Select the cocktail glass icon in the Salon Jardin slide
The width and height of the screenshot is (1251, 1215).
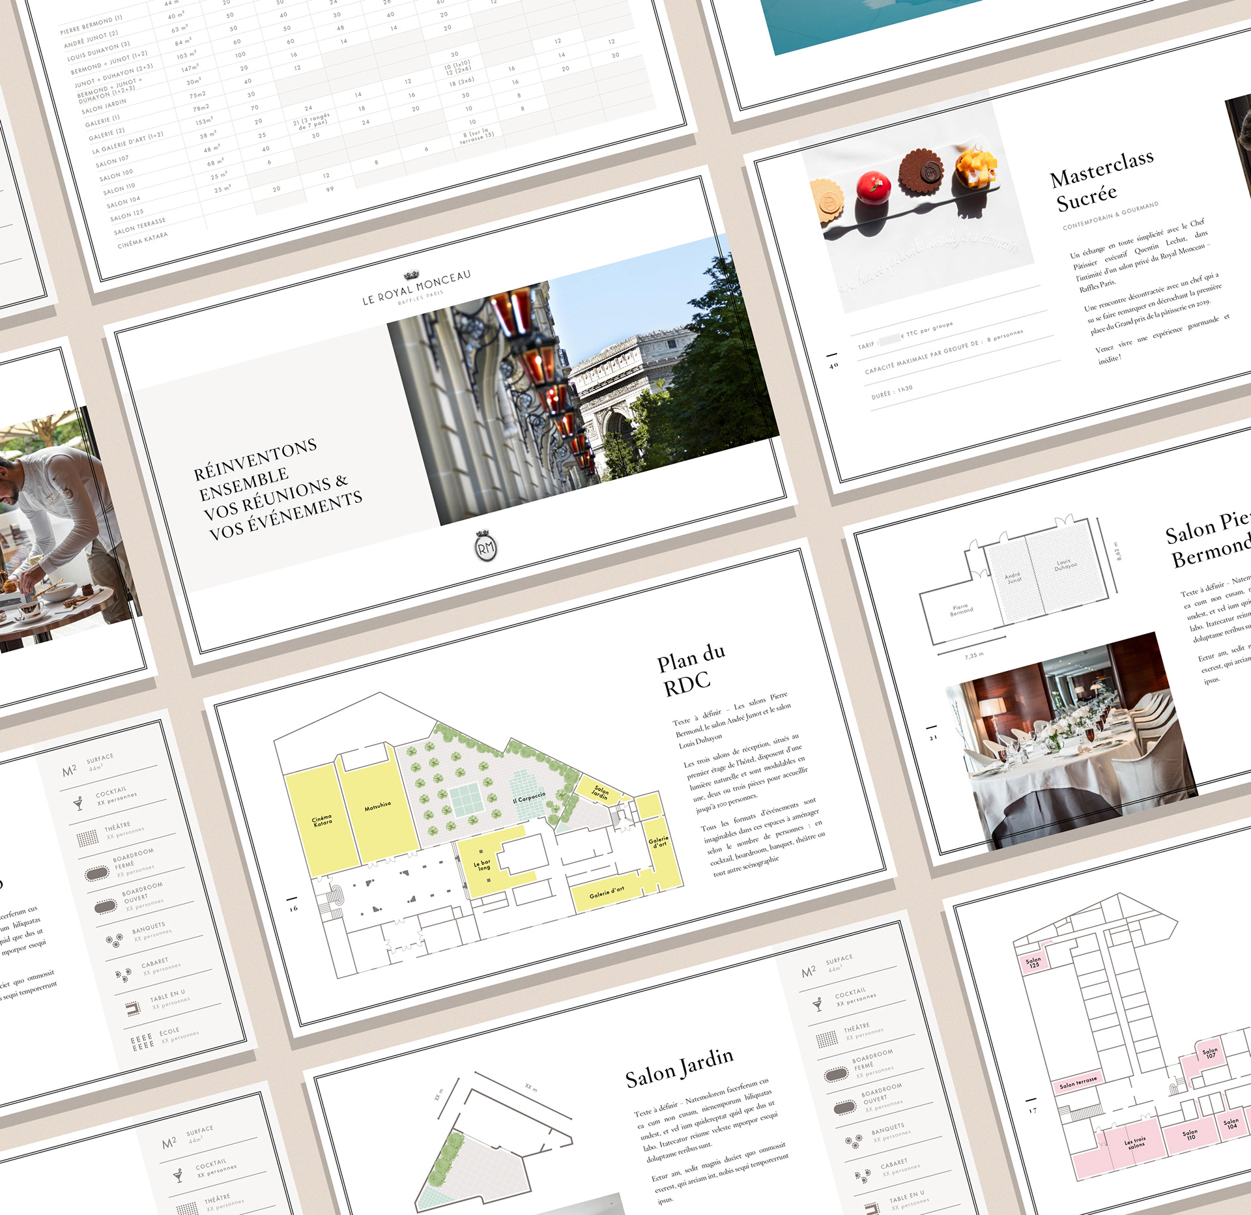(818, 1004)
